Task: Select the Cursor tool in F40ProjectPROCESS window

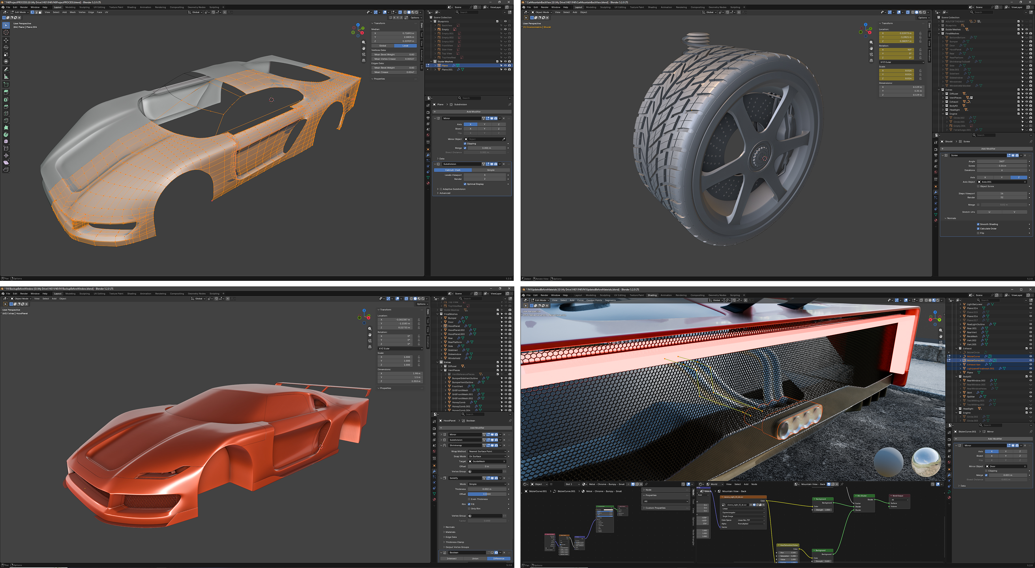Action: click(x=6, y=32)
